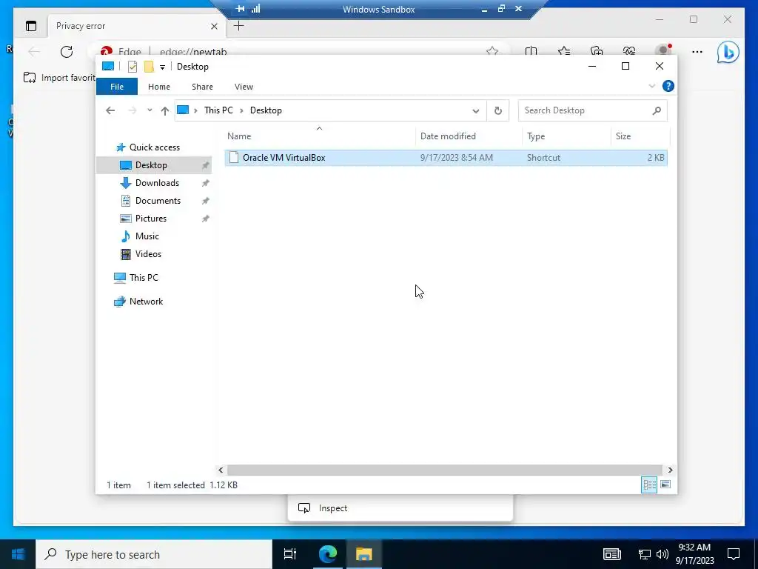Click This PC in address breadcrumb
The width and height of the screenshot is (758, 569).
click(x=218, y=110)
